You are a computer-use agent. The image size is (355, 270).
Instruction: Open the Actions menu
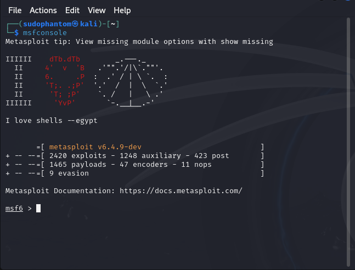[43, 10]
